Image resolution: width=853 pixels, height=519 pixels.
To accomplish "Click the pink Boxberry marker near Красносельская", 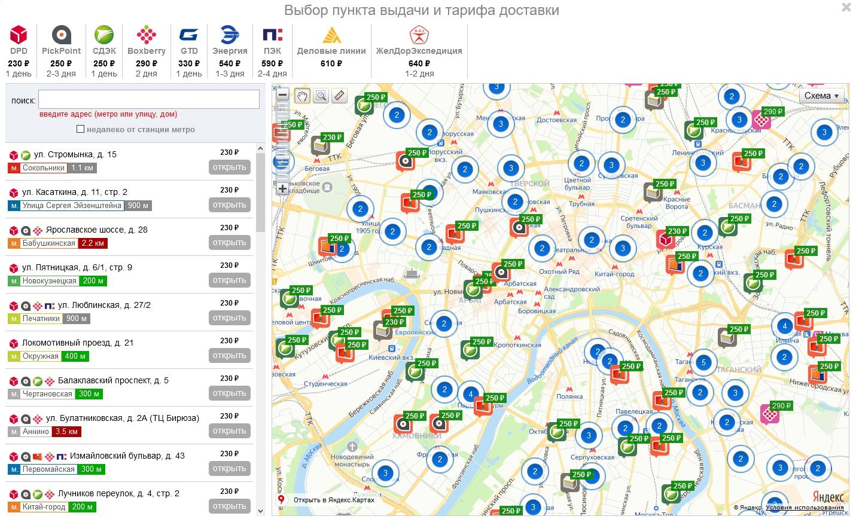I will [x=761, y=120].
